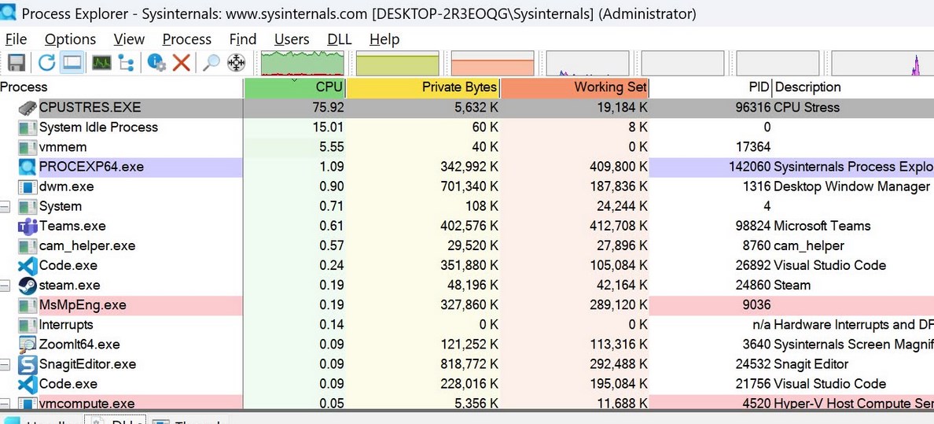
Task: Click the Save toolbar icon
Action: coord(16,62)
